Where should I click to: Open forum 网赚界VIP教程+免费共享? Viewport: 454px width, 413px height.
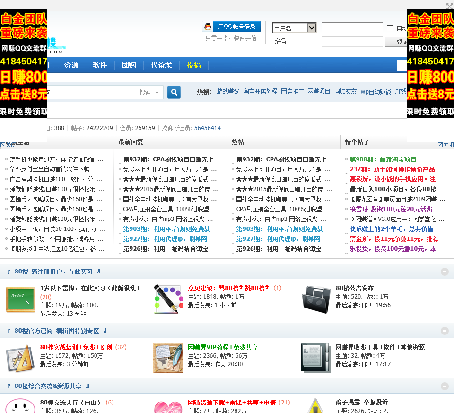coord(223,347)
